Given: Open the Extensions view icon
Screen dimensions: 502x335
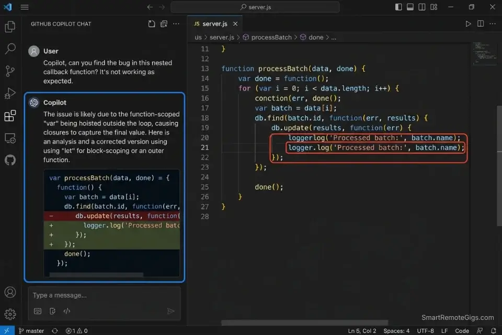Looking at the screenshot, I should tap(10, 116).
